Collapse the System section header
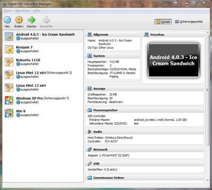Image resolution: width=212 pixels, height=190 pixels. (x=113, y=56)
